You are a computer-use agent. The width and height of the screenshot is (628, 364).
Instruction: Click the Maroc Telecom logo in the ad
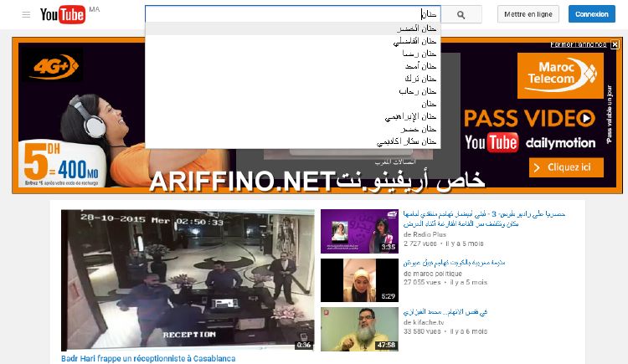(x=560, y=75)
